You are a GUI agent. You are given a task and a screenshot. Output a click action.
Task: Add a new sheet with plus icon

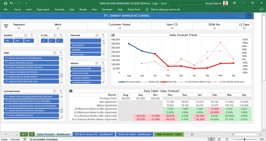pos(192,134)
